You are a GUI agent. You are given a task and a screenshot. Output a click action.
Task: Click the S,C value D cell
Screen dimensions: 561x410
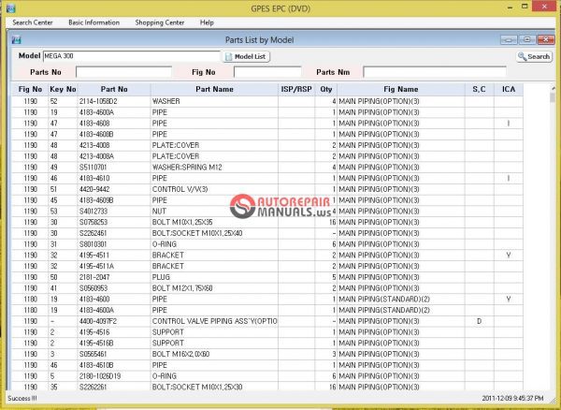point(480,322)
